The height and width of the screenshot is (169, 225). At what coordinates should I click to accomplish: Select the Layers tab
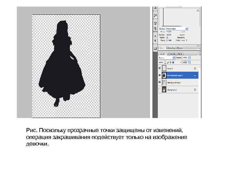point(162,54)
